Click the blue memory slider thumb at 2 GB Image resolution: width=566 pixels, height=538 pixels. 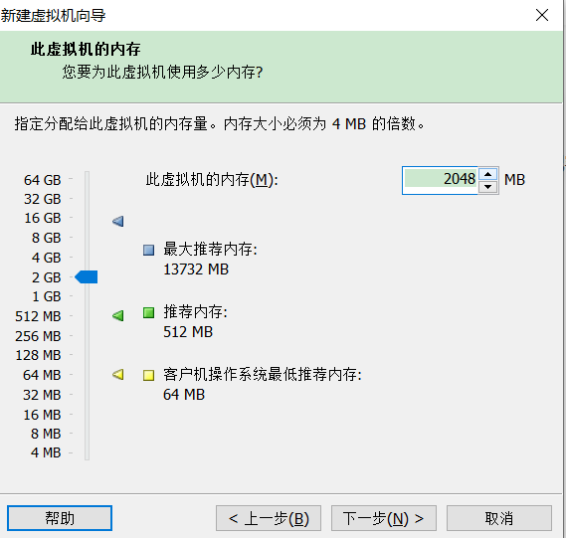coord(87,277)
